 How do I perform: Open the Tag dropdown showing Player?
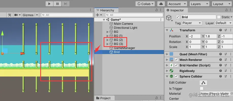[192, 23]
